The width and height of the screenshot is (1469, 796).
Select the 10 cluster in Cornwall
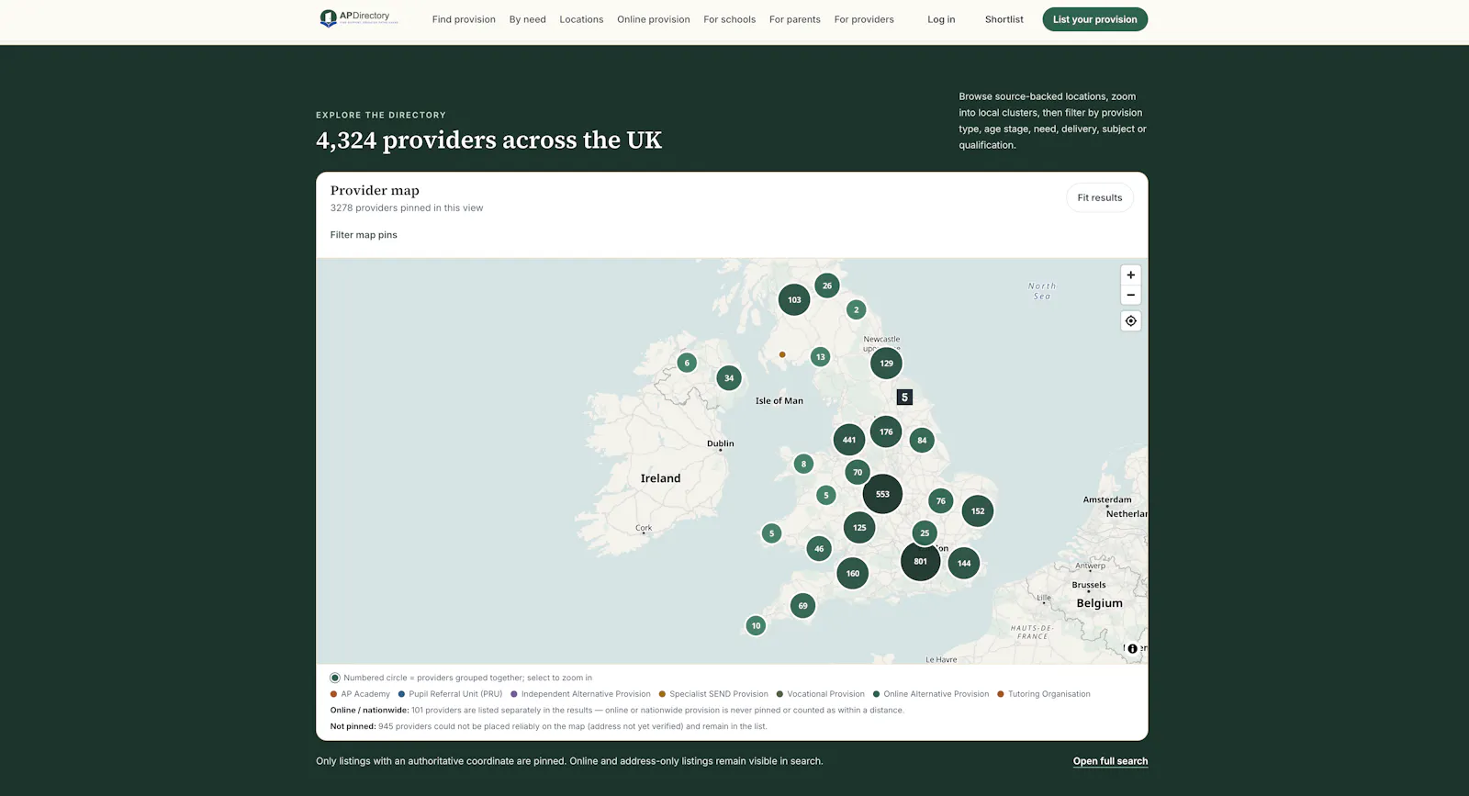click(x=756, y=625)
